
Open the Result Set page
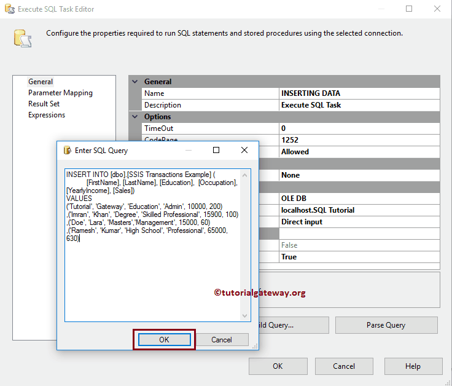[44, 103]
